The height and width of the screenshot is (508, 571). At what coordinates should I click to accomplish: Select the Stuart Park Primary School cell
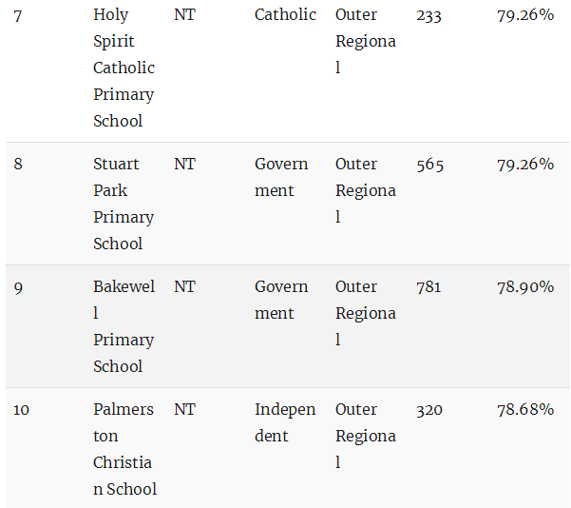pos(124,204)
